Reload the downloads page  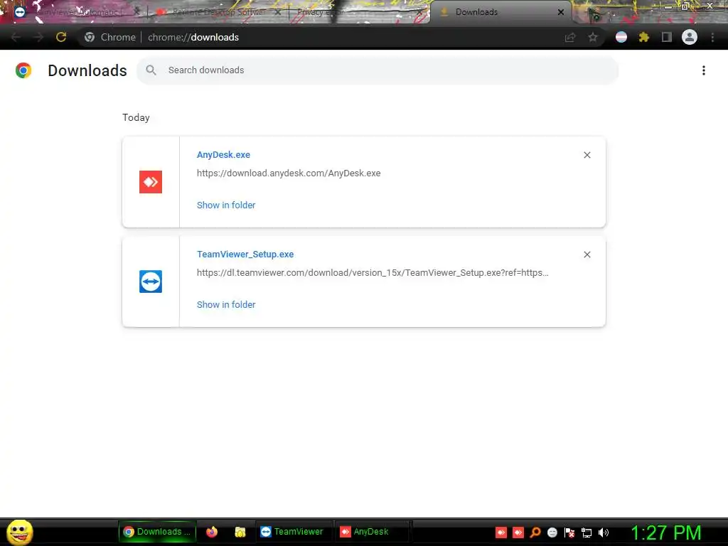click(x=61, y=37)
